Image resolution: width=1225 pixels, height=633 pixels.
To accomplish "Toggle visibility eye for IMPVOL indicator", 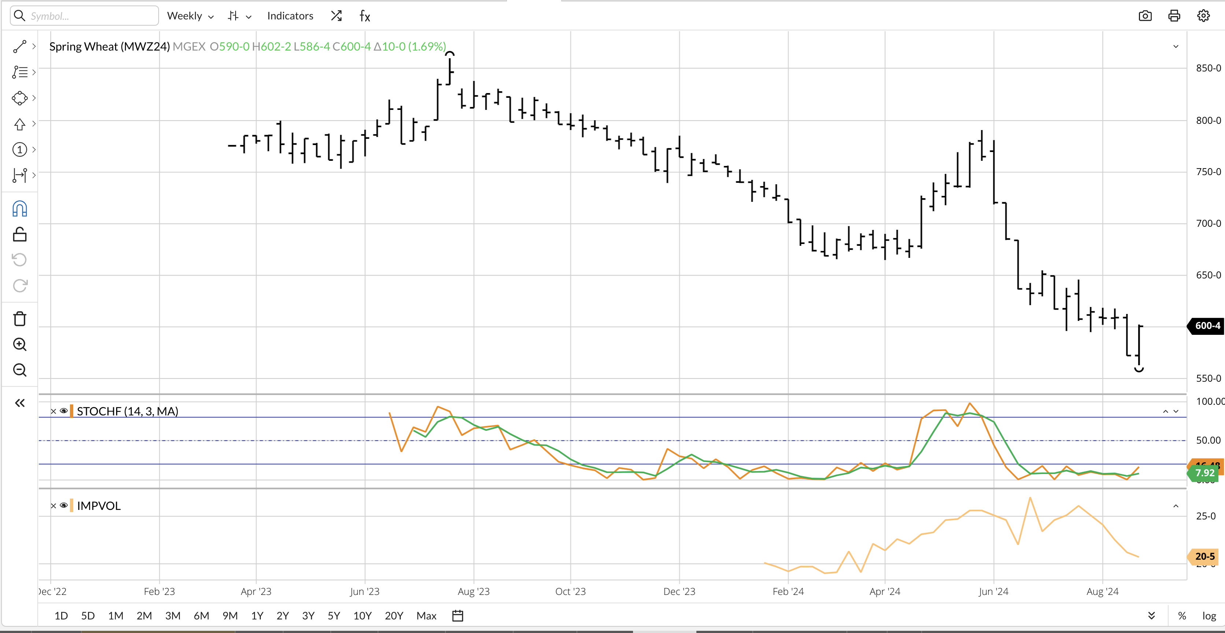I will 64,506.
